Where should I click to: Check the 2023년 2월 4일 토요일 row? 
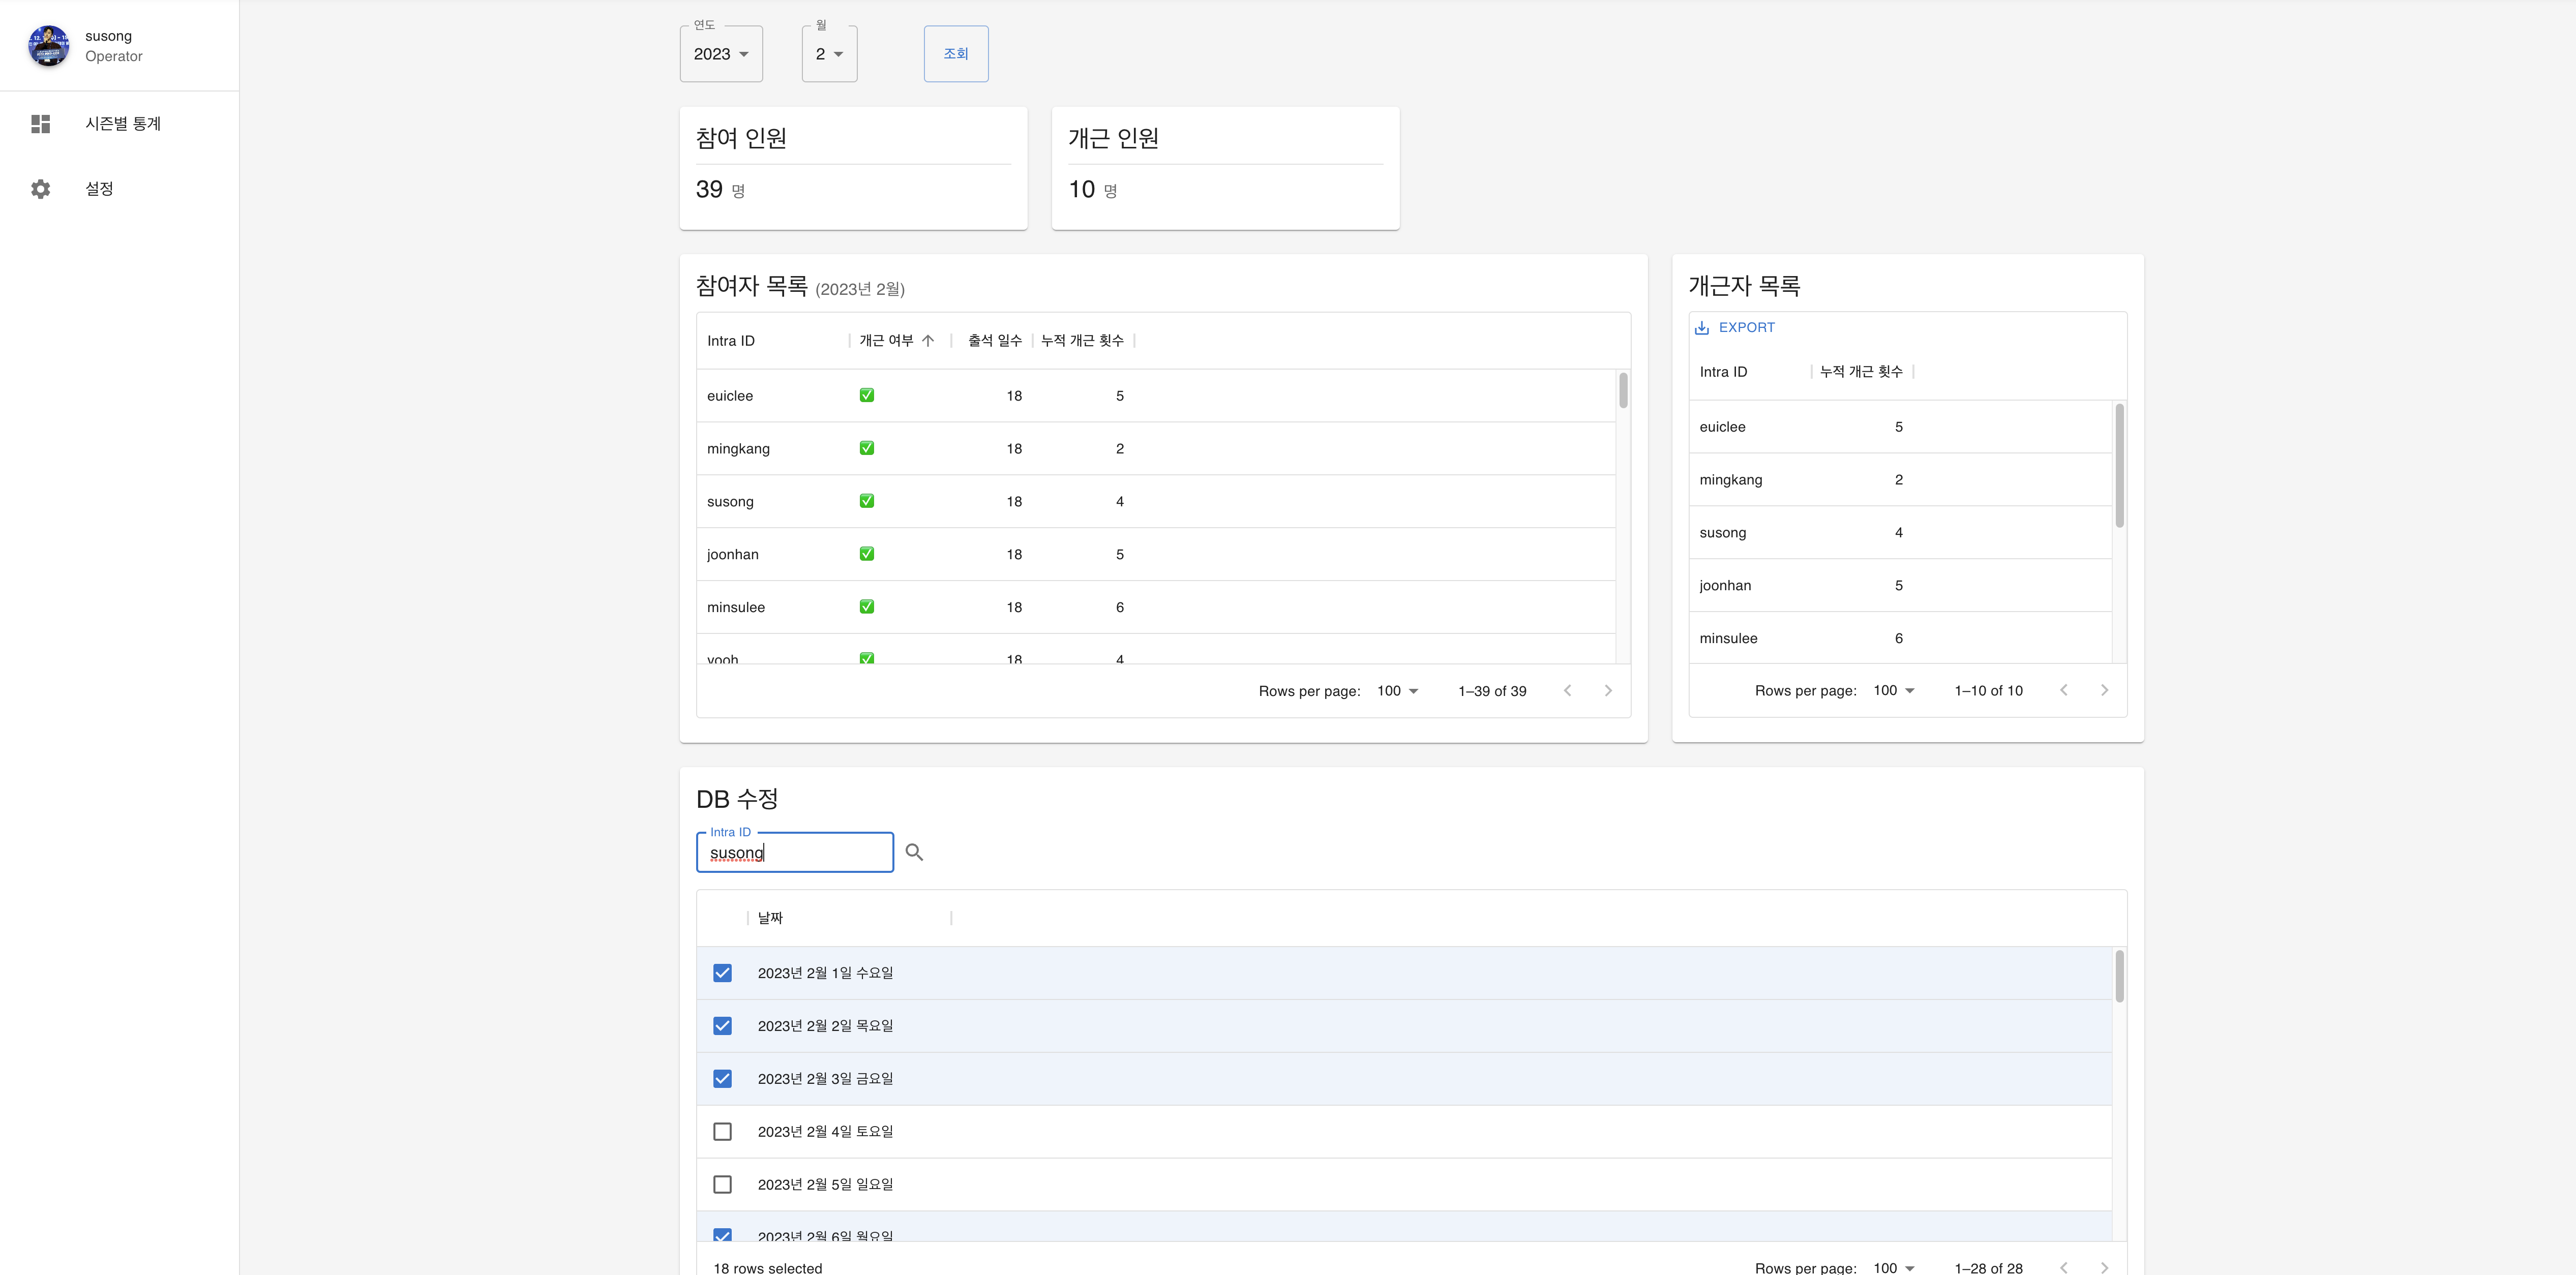[x=722, y=1132]
